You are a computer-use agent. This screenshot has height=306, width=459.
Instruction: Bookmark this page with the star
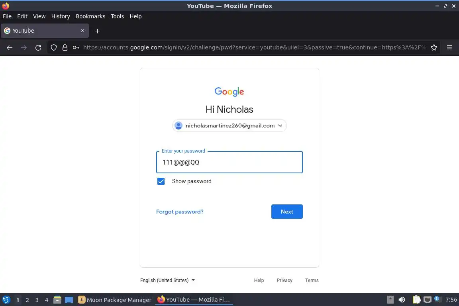pos(434,47)
